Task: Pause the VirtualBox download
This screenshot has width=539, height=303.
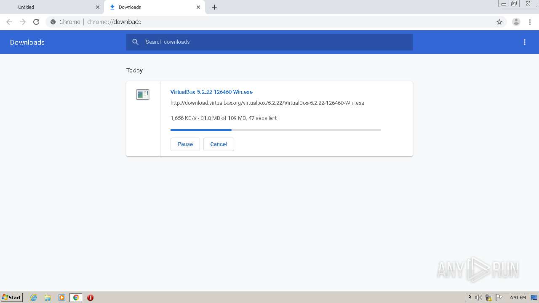Action: (185, 144)
